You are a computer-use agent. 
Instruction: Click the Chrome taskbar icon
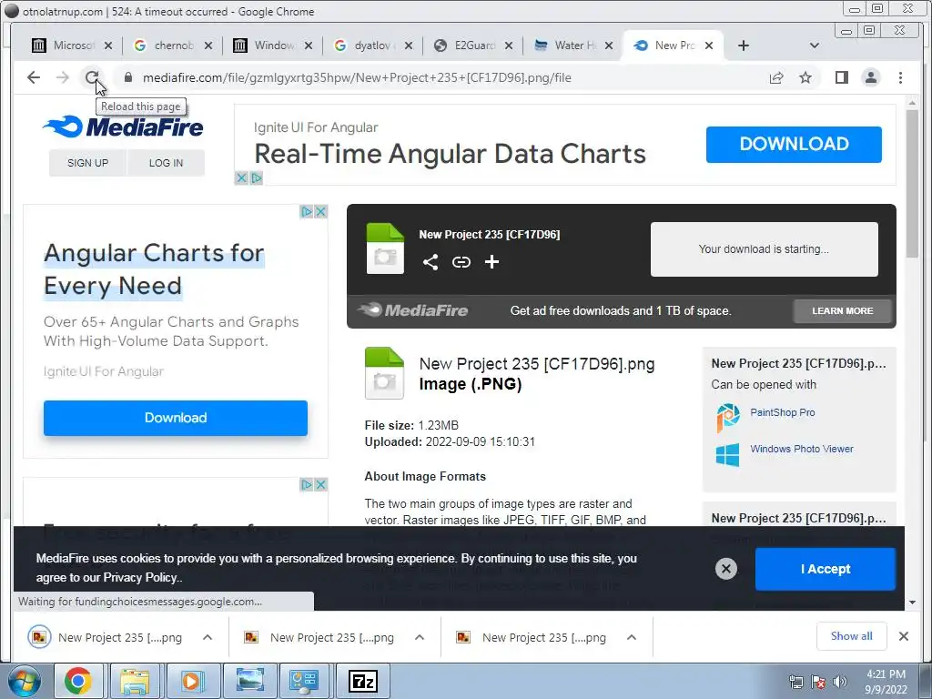click(x=78, y=681)
